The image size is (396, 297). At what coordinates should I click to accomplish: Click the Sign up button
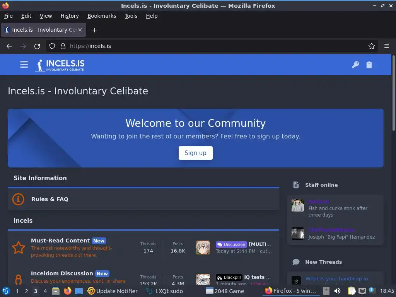(195, 153)
